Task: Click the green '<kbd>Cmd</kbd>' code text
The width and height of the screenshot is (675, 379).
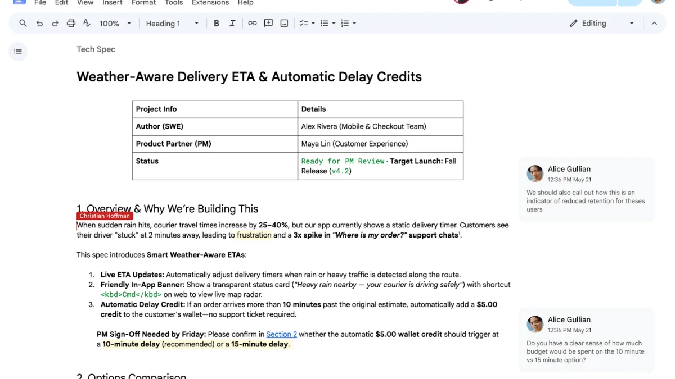Action: pos(131,295)
